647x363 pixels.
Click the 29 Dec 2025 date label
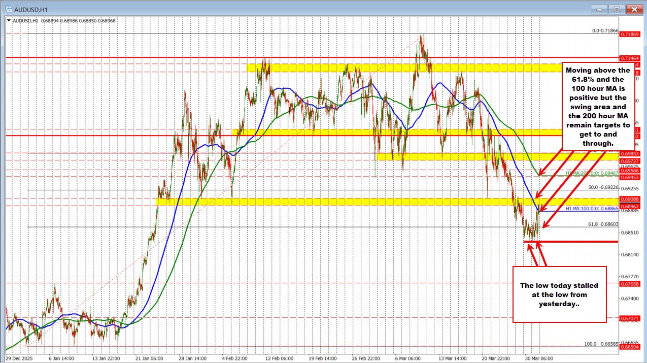(20, 357)
